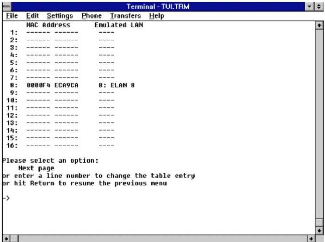Click the 'Emulated LAN' column header

tap(119, 25)
